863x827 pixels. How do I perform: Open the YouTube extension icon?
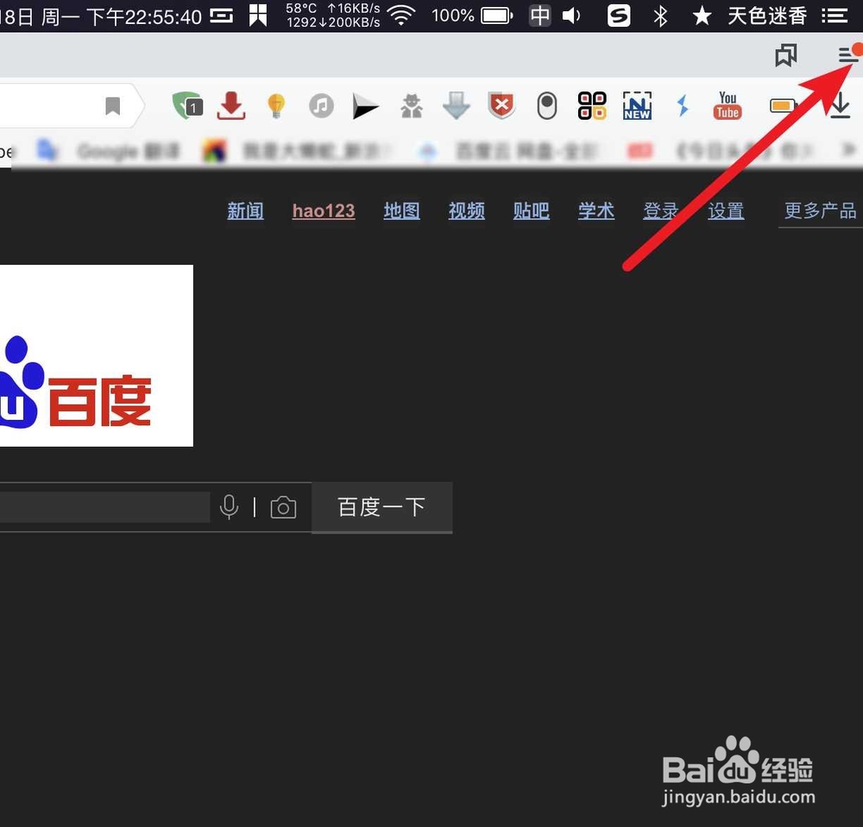point(728,105)
